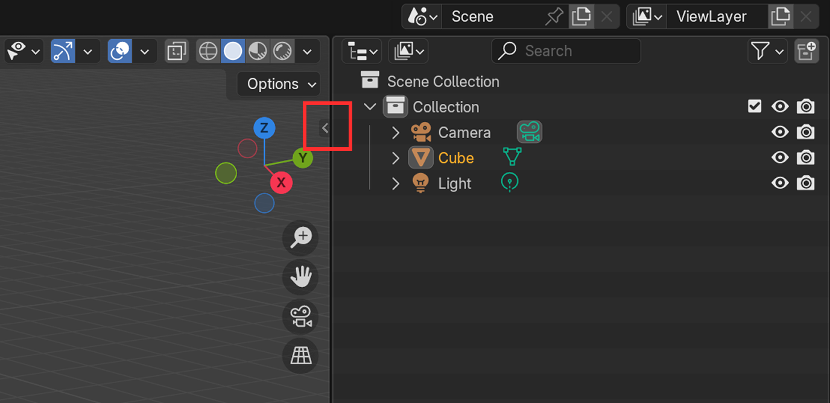Toggle the camera view button
Image resolution: width=830 pixels, height=403 pixels.
pyautogui.click(x=300, y=316)
